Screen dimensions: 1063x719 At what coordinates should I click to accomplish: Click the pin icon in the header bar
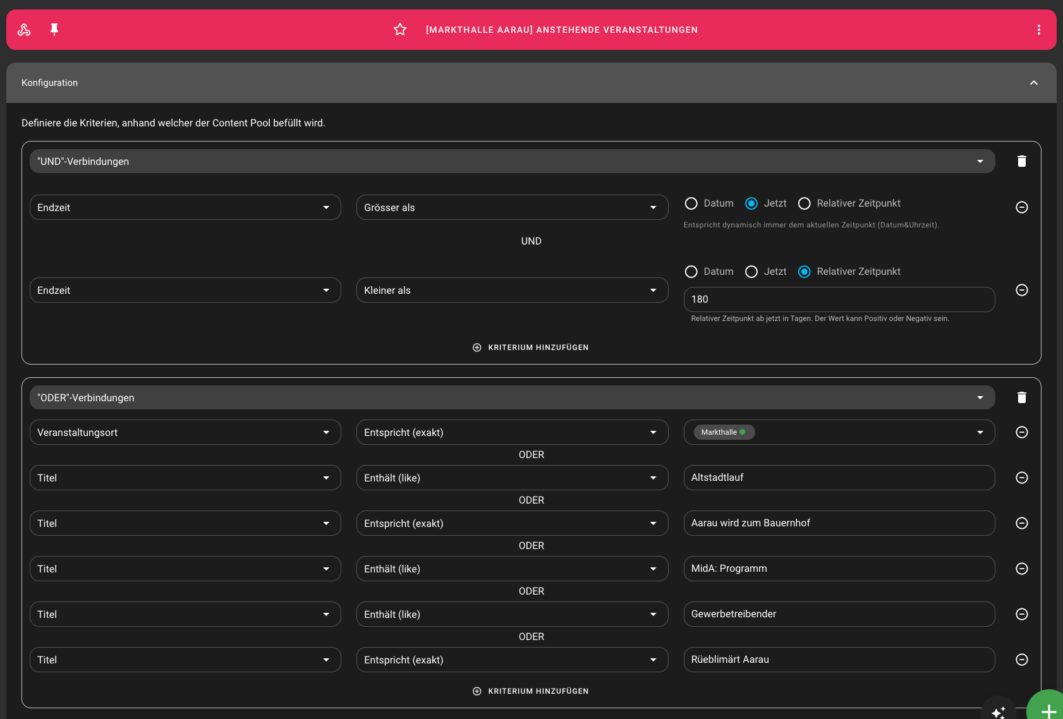(54, 29)
